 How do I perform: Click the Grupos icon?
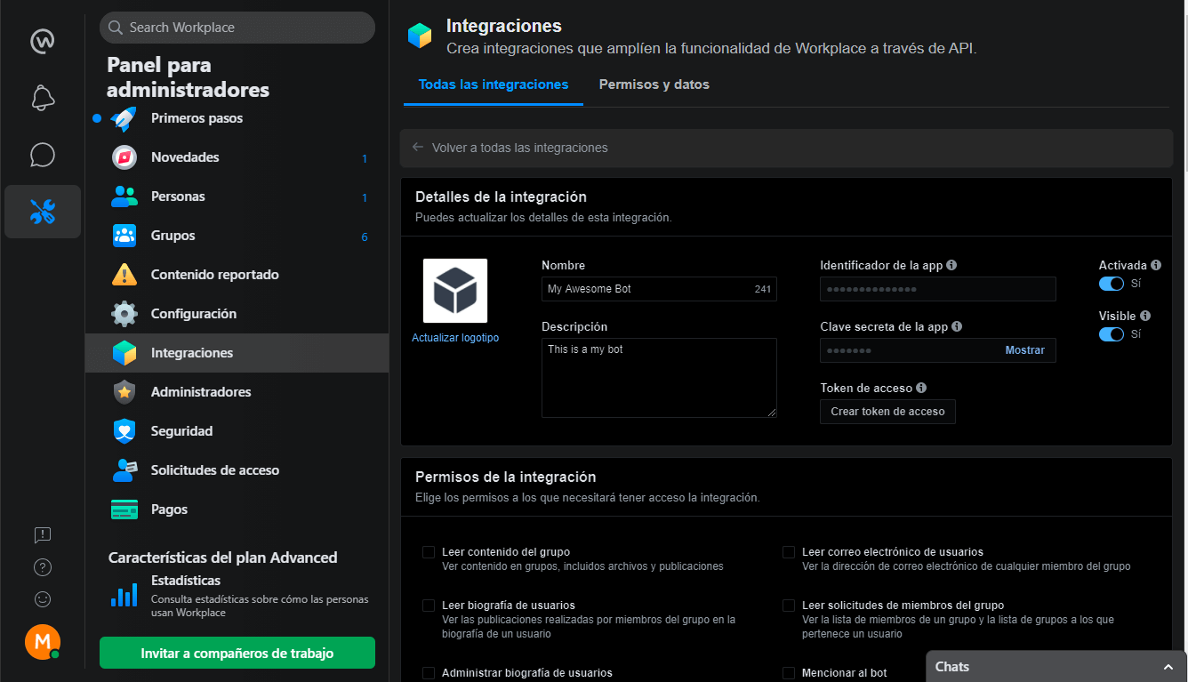click(x=124, y=236)
